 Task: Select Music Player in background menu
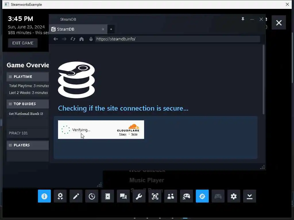click(x=147, y=180)
